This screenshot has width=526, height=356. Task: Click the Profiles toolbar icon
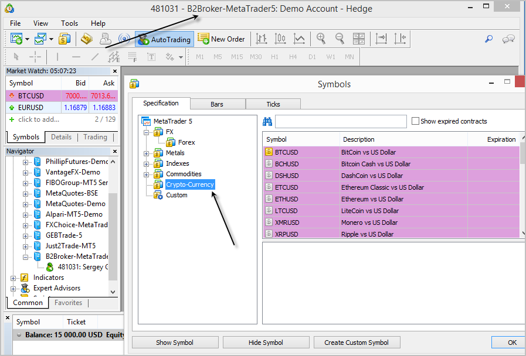(x=40, y=39)
